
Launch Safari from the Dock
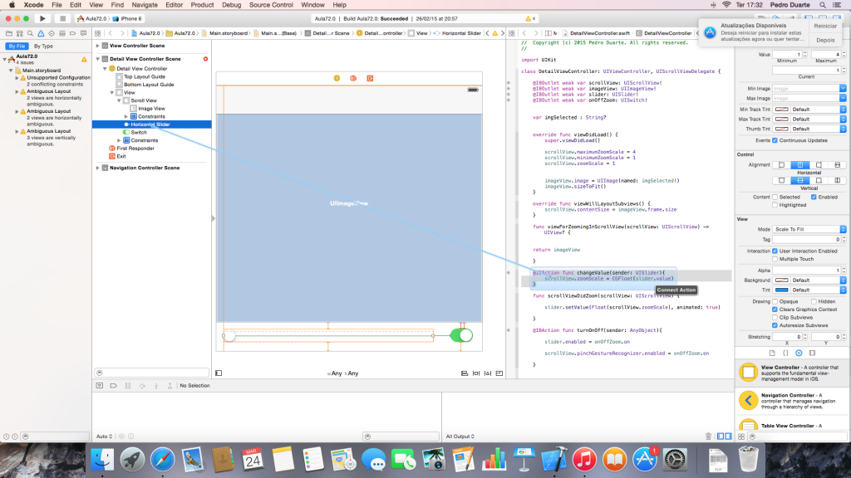(x=161, y=459)
